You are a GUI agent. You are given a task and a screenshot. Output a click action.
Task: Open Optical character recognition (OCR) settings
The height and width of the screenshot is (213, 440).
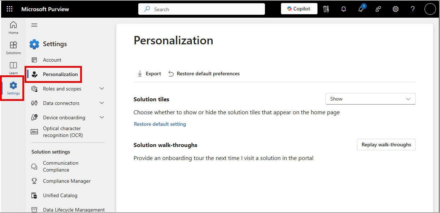63,132
